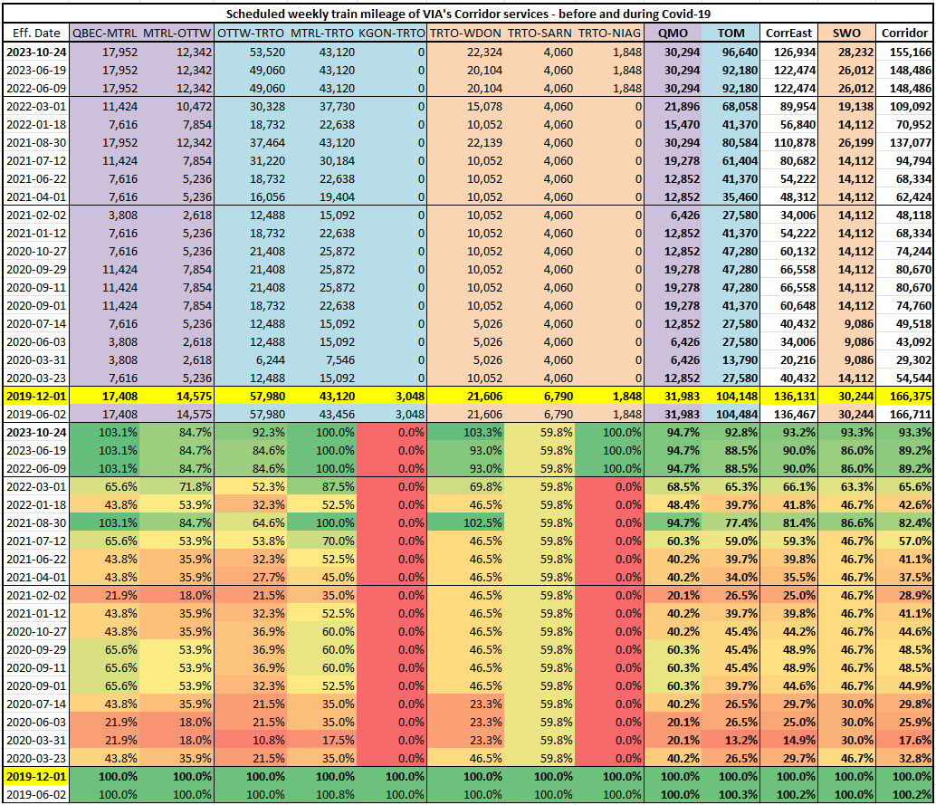Select the MTRL-OTTW column header
The height and width of the screenshot is (805, 936).
click(x=177, y=33)
